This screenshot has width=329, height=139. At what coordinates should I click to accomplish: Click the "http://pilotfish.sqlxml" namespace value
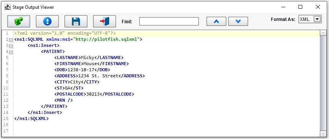point(106,39)
